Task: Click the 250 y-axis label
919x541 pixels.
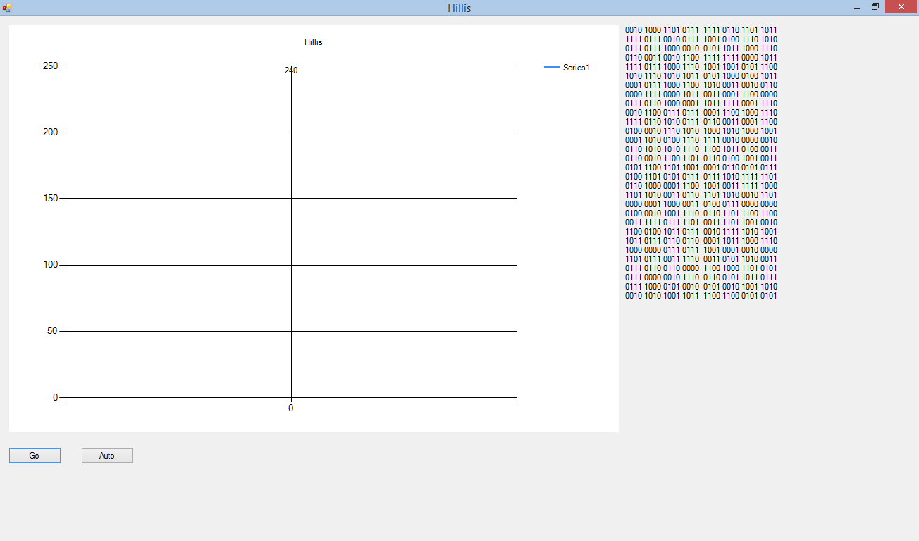Action: (x=50, y=66)
